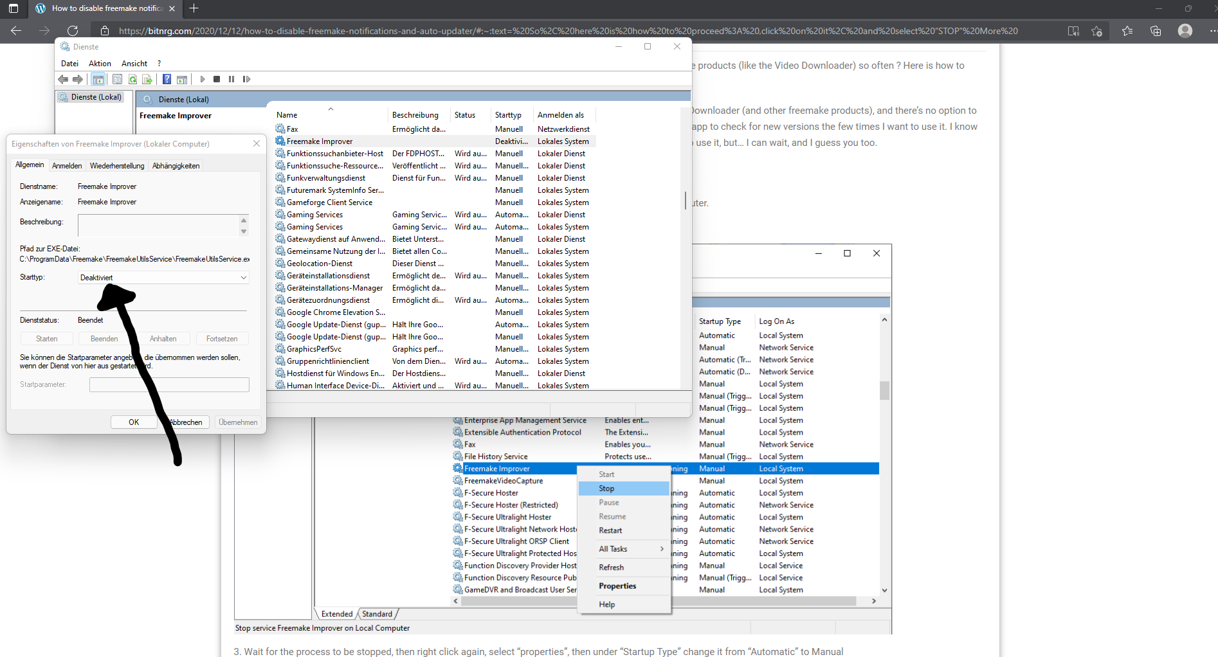
Task: Open the Properties toolbar icon in Dienste
Action: coord(117,79)
